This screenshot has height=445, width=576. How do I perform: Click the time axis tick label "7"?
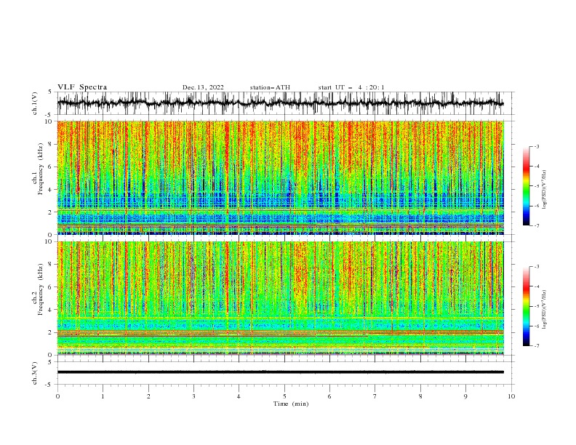pyautogui.click(x=375, y=396)
